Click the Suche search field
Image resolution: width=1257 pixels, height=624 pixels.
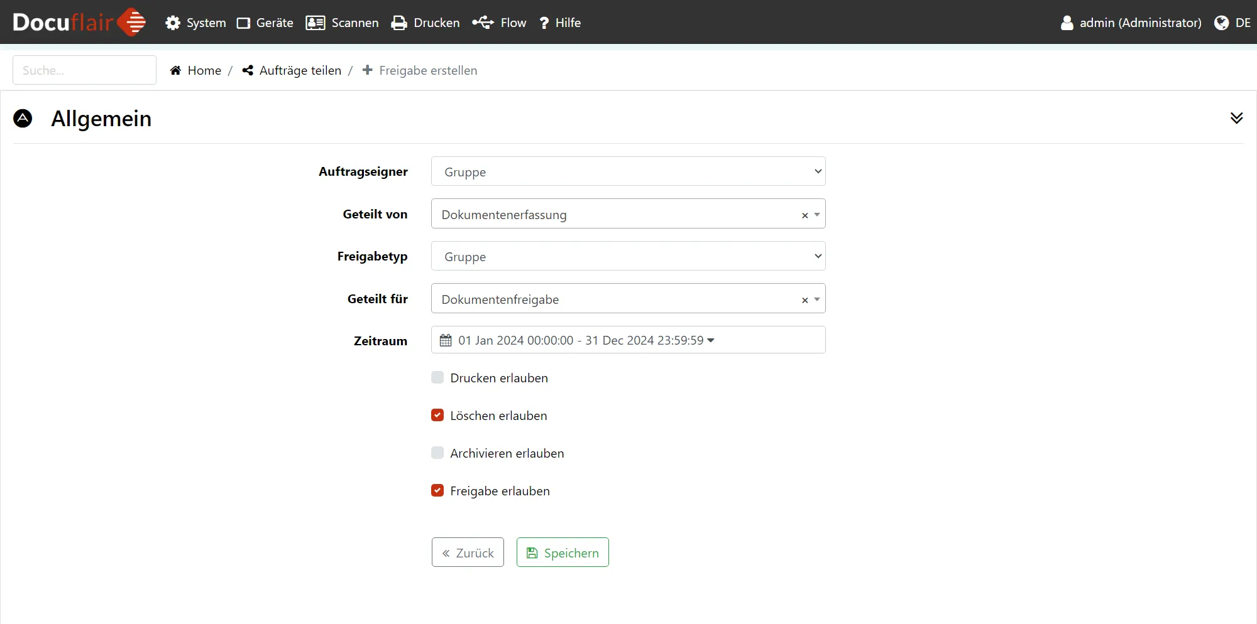[x=84, y=70]
